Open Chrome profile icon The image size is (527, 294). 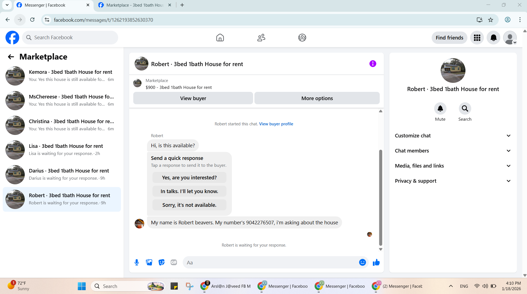507,20
